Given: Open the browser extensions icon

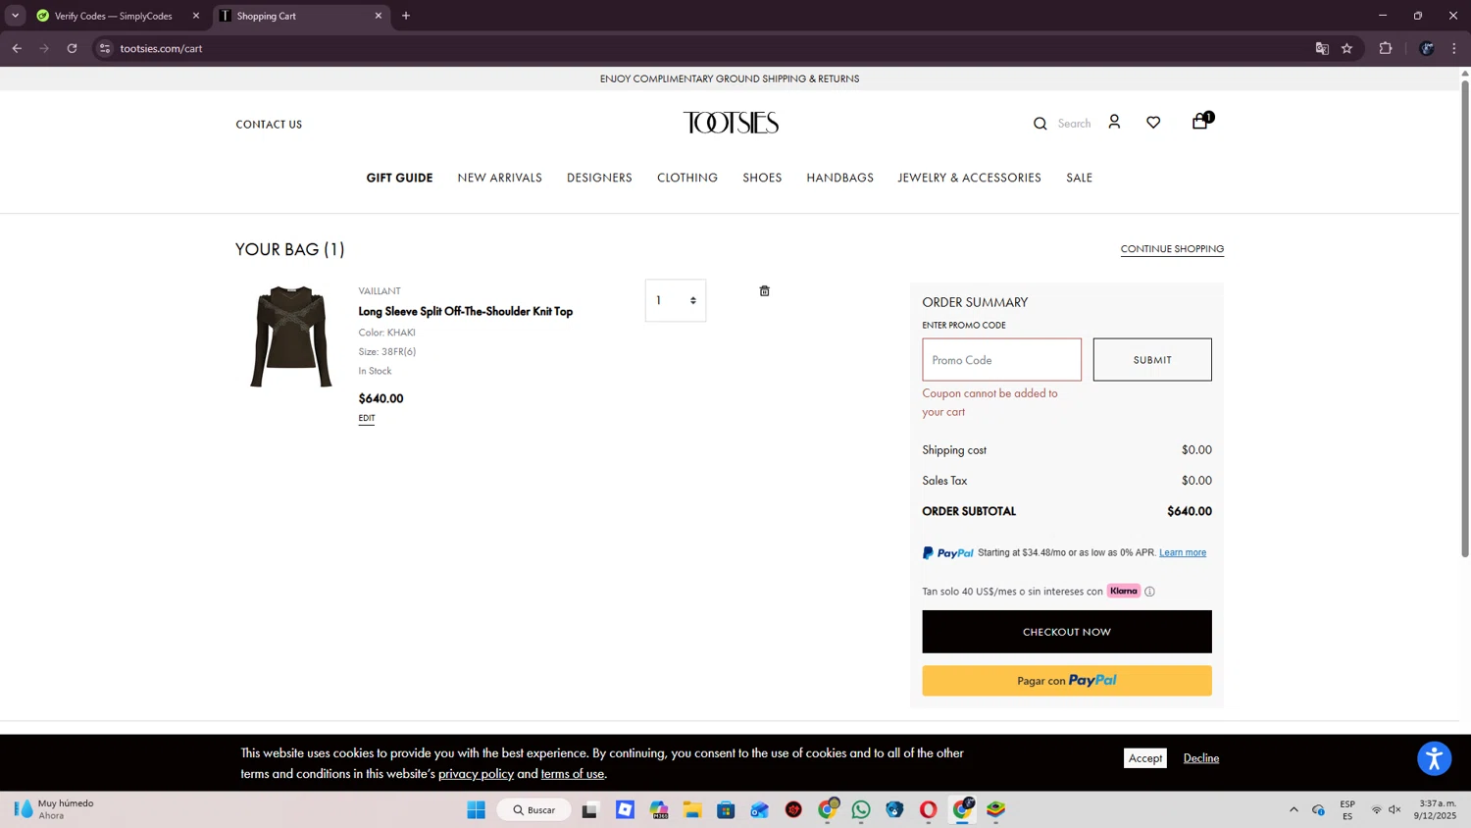Looking at the screenshot, I should click(x=1386, y=48).
